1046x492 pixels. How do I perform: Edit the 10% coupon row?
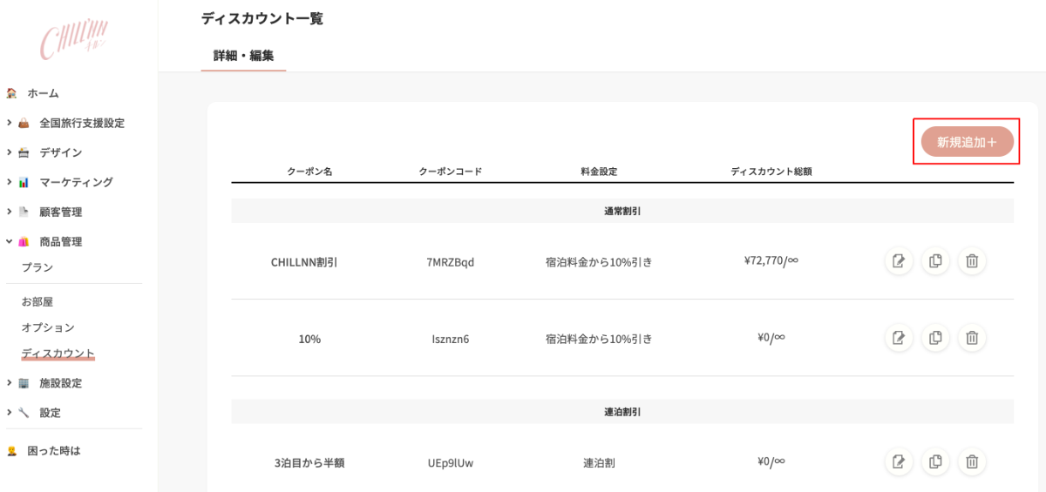899,338
